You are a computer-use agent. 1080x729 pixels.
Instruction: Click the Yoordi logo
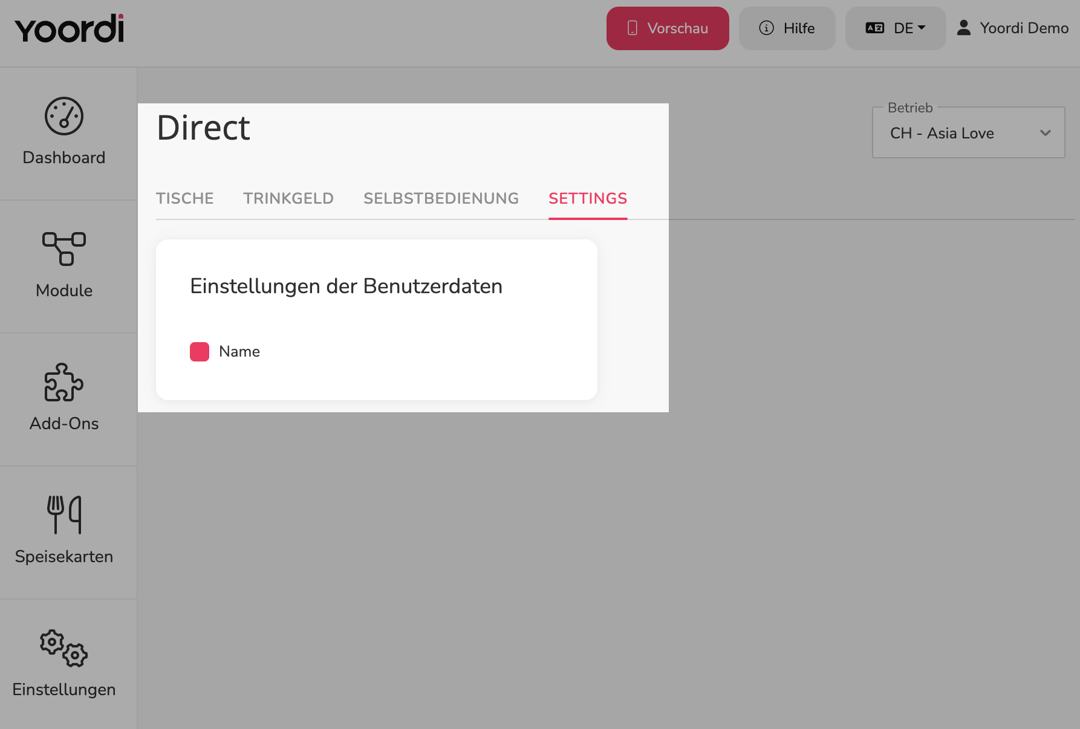pyautogui.click(x=70, y=28)
